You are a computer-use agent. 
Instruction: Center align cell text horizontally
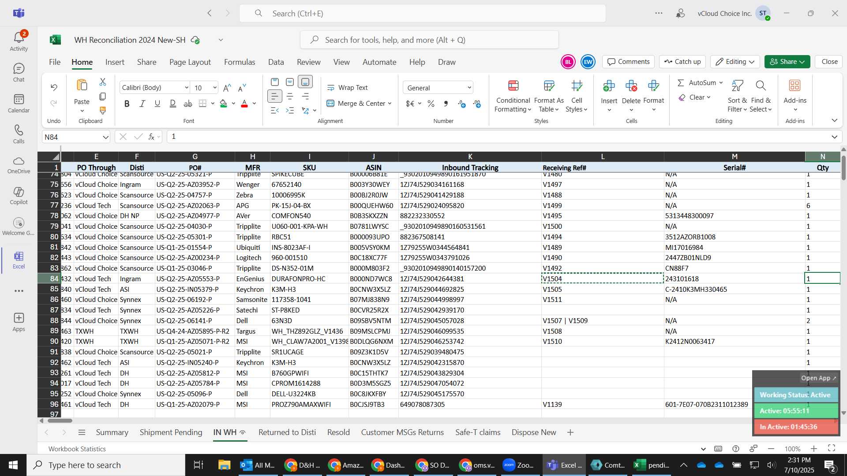(x=290, y=96)
